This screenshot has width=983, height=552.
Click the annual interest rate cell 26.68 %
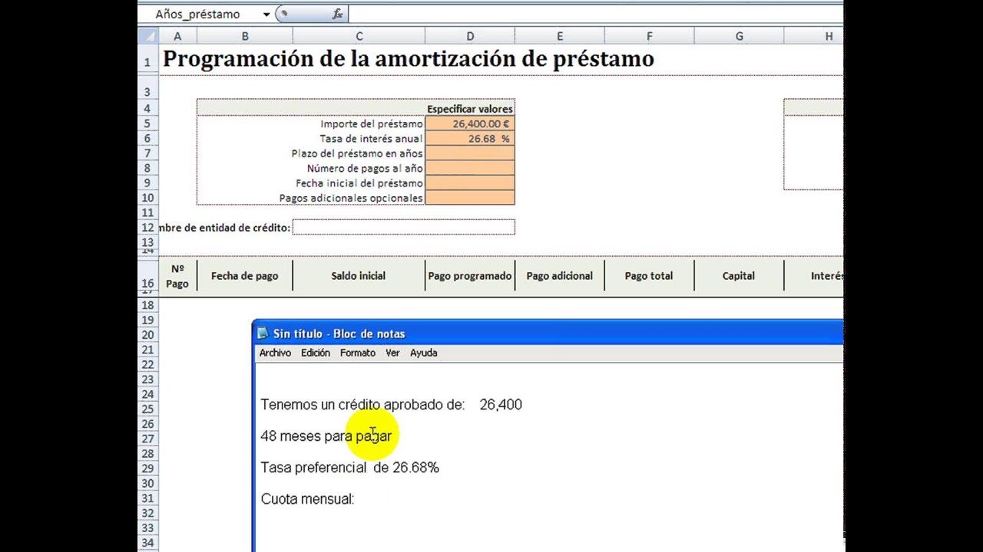(470, 139)
